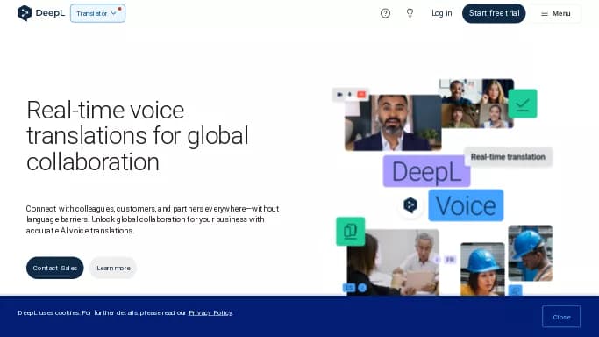Screen dimensions: 599x337
Task: Click the Contact Sales button
Action: tap(54, 268)
